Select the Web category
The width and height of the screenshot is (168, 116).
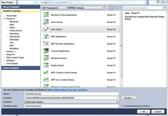click(12, 25)
